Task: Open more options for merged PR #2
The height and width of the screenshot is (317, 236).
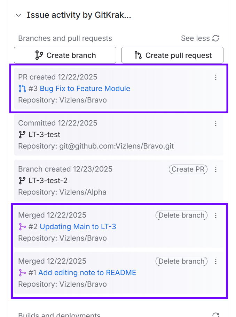Action: click(x=216, y=215)
